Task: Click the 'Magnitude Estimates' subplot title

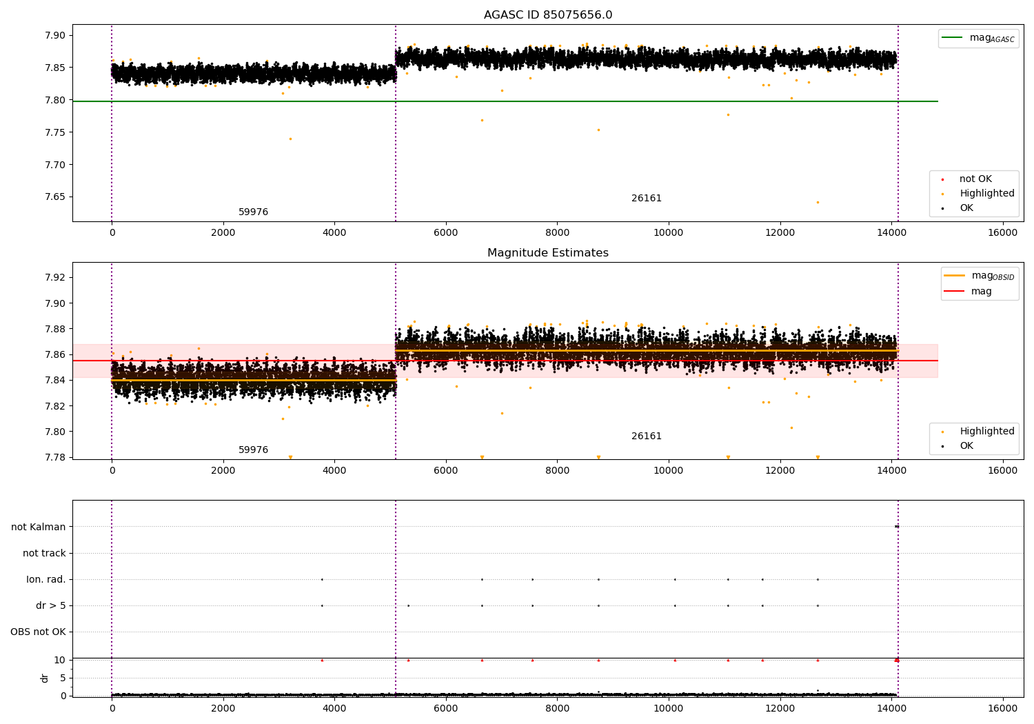Action: pyautogui.click(x=548, y=253)
